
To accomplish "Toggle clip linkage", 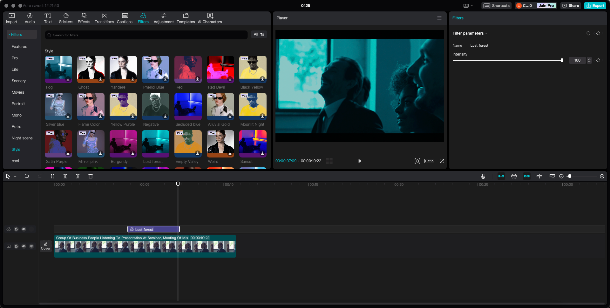I will click(x=527, y=176).
